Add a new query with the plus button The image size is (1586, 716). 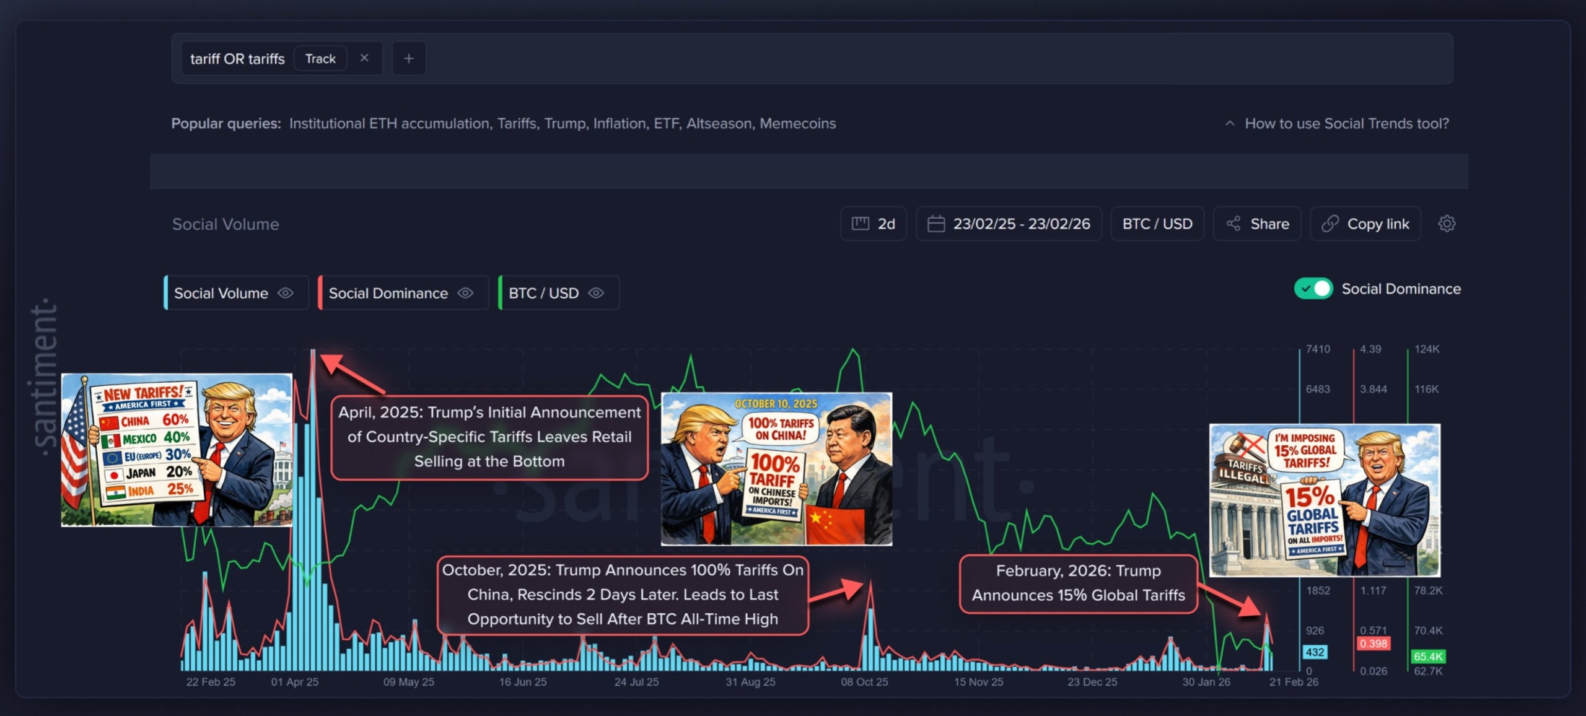click(408, 58)
